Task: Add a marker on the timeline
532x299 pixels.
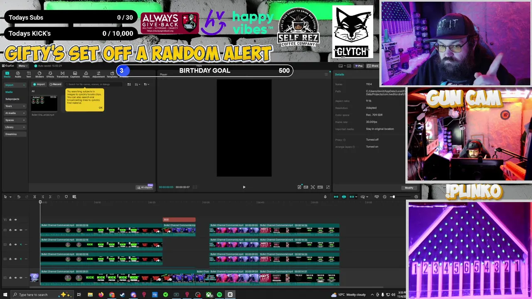Action: (x=66, y=197)
